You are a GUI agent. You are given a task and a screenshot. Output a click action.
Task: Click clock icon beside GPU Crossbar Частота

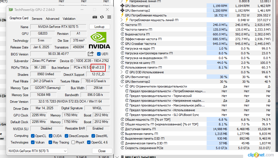click(122, 43)
